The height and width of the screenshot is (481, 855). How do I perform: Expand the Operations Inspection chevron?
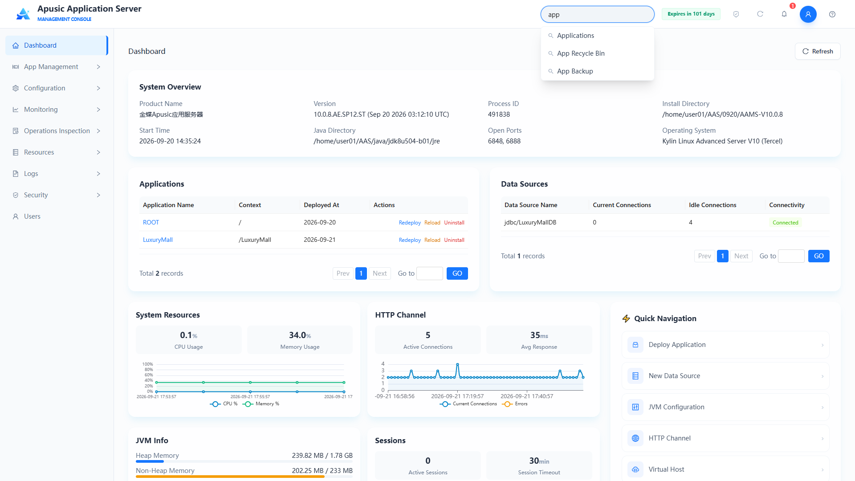pyautogui.click(x=98, y=131)
